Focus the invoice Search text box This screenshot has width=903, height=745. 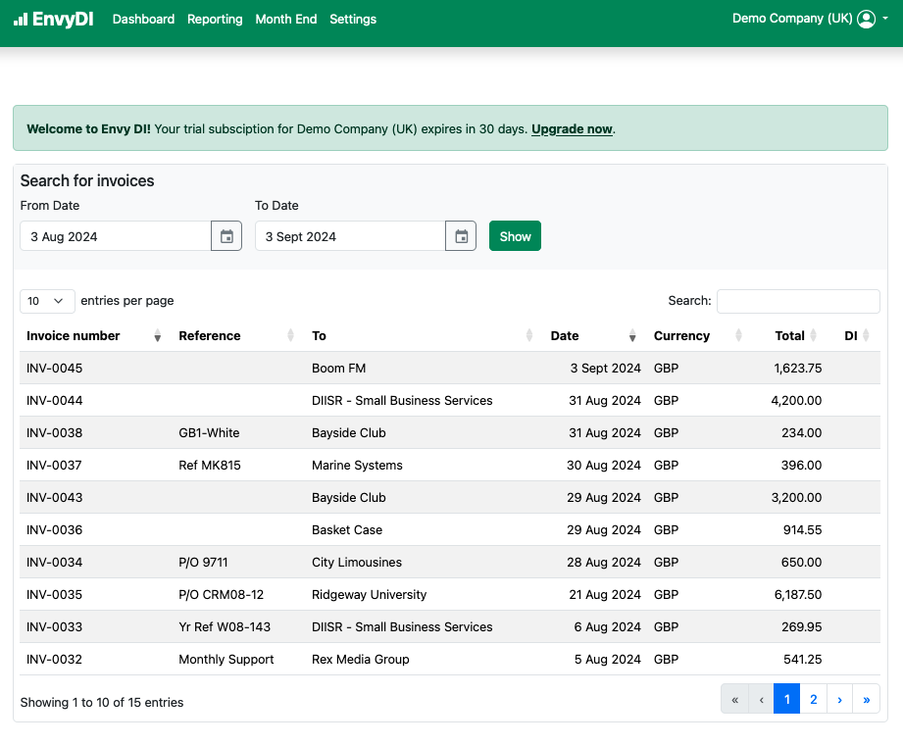798,301
